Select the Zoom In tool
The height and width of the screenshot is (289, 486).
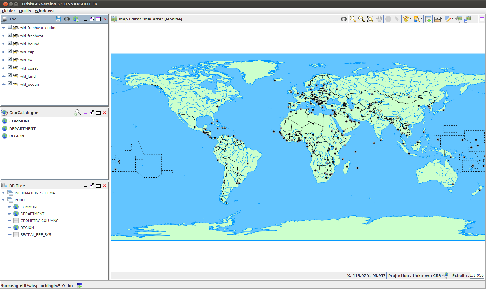[x=353, y=19]
